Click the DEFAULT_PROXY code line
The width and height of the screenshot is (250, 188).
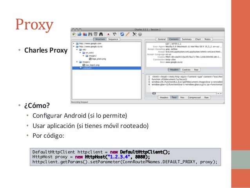click(125, 162)
